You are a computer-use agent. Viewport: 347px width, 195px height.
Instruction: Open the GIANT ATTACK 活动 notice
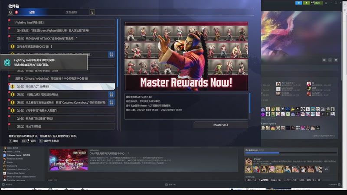62,39
